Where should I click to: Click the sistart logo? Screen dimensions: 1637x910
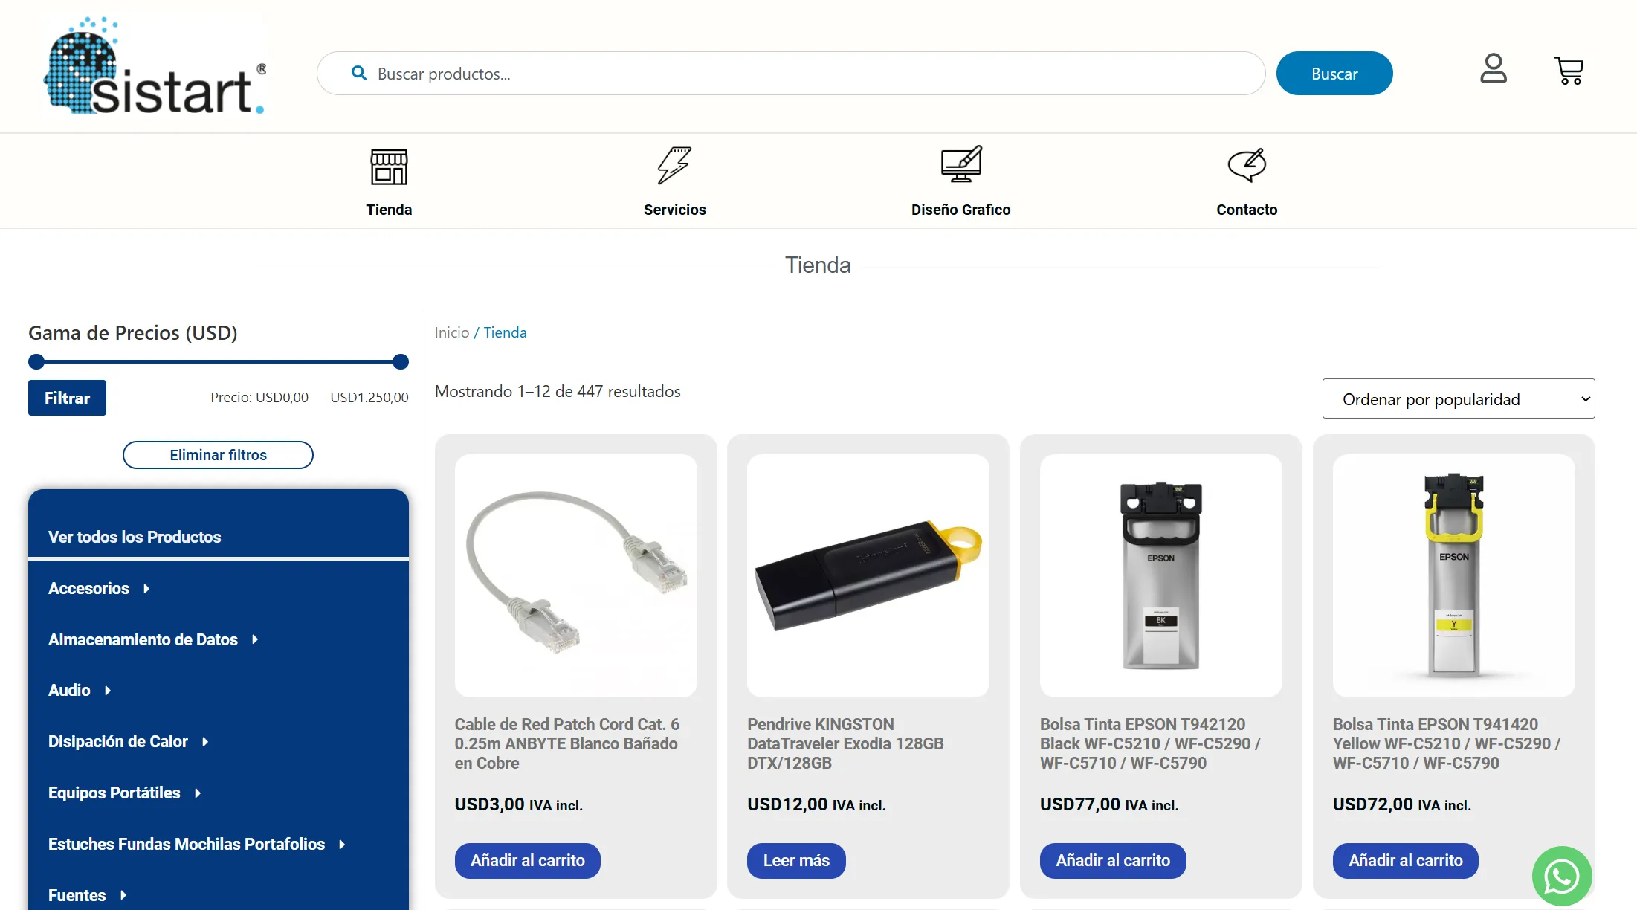pos(155,68)
